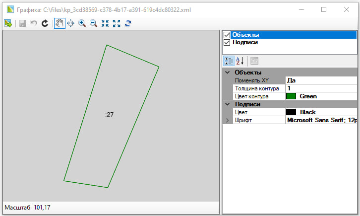Select the Объекты layer row
The width and height of the screenshot is (360, 216).
coord(294,35)
